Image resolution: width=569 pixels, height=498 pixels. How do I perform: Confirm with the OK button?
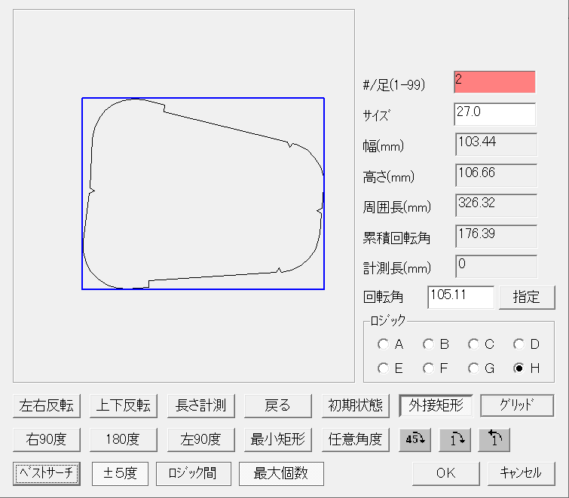446,473
